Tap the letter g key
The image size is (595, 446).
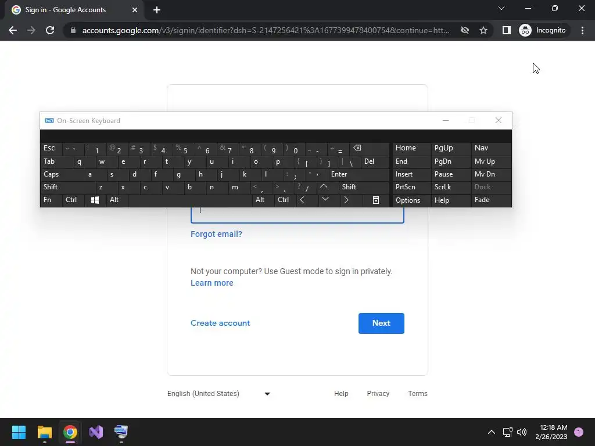tap(183, 174)
